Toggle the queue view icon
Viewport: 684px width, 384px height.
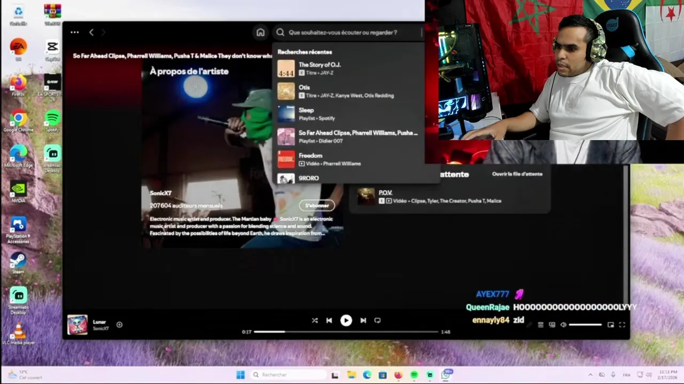541,325
